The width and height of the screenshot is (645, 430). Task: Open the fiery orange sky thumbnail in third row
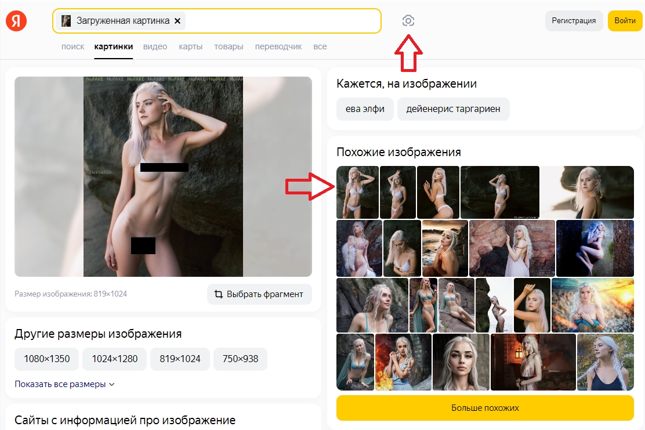coord(593,305)
